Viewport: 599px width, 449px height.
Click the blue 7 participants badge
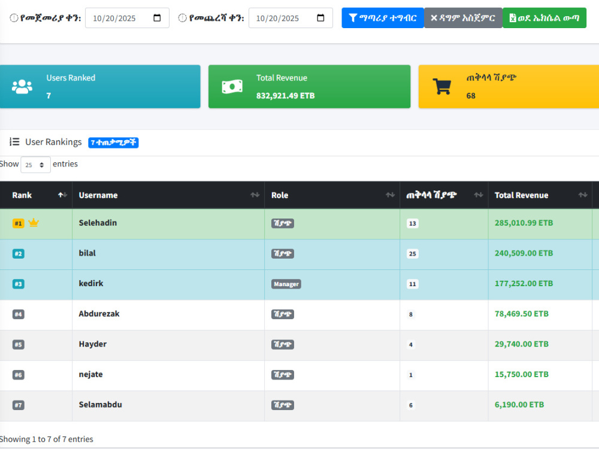coord(113,142)
